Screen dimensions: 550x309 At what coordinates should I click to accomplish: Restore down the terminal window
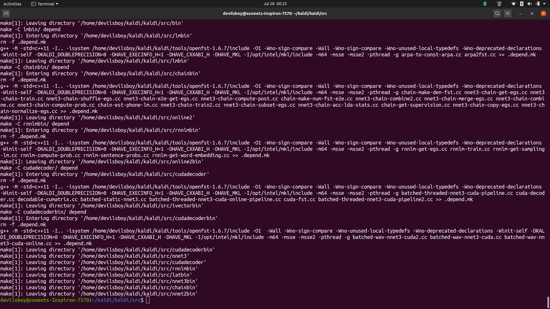coord(532,13)
